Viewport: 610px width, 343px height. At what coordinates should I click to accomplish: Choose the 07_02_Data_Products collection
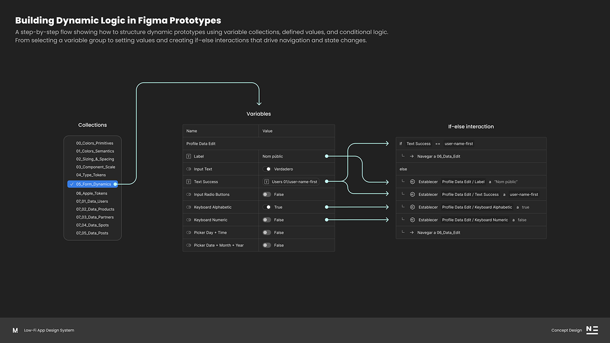95,209
